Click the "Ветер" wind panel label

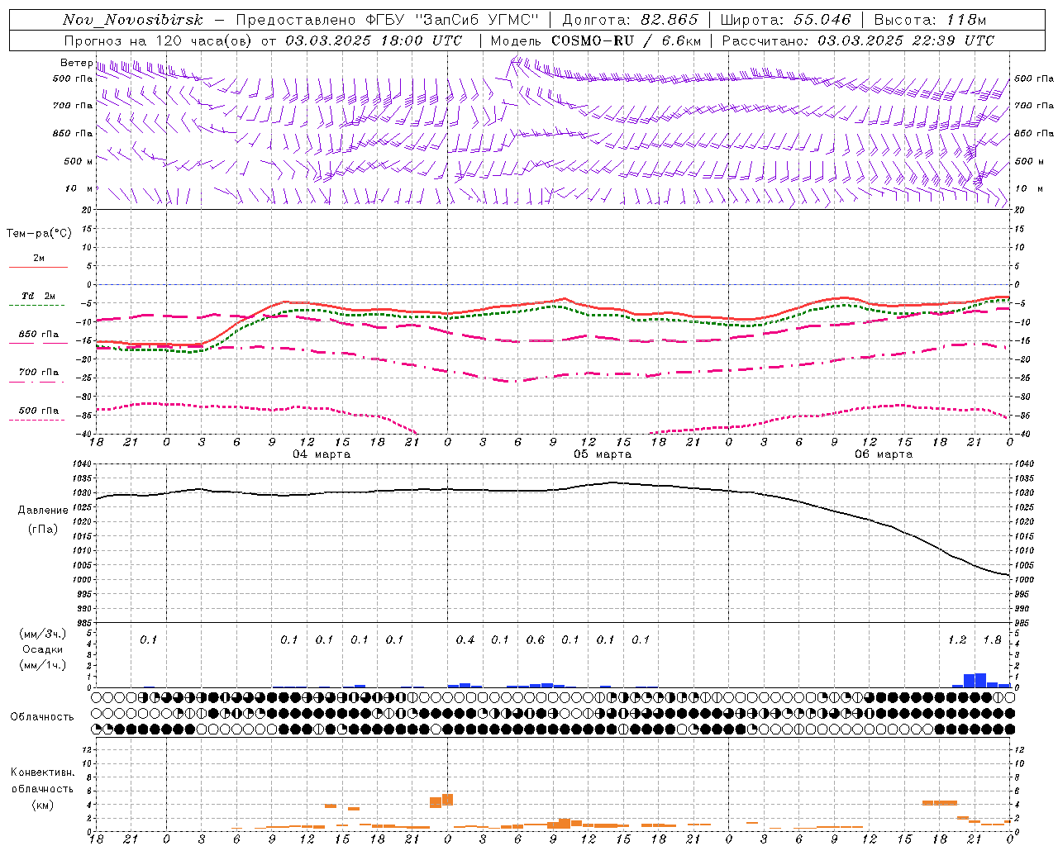(x=76, y=63)
